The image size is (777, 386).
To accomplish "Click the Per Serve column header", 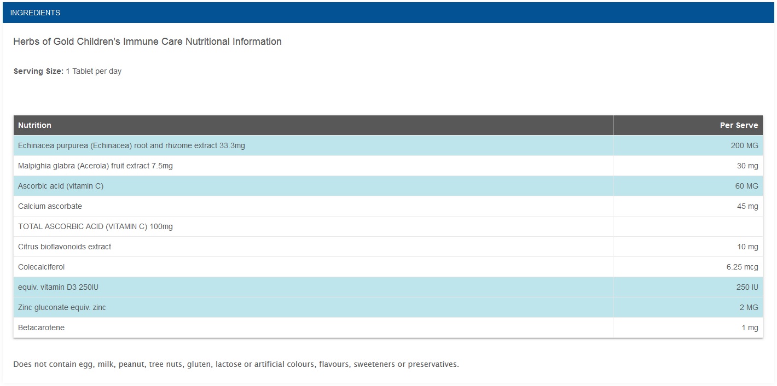I will tap(688, 125).
